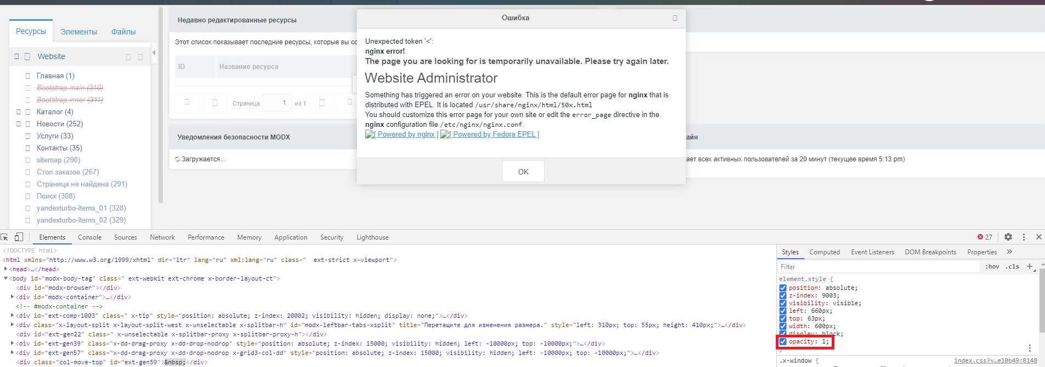The width and height of the screenshot is (1045, 367).
Task: Click the resource tree vertical scrollbar
Action: [x=161, y=106]
